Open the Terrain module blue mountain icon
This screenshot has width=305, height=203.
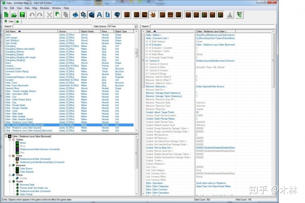[x=75, y=15]
